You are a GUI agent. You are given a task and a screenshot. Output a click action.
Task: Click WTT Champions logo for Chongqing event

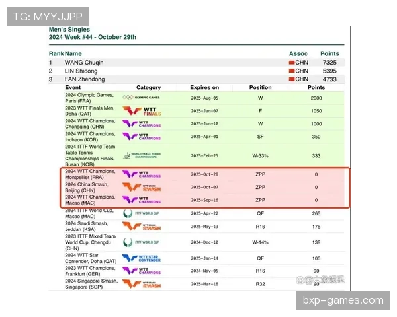pyautogui.click(x=142, y=123)
